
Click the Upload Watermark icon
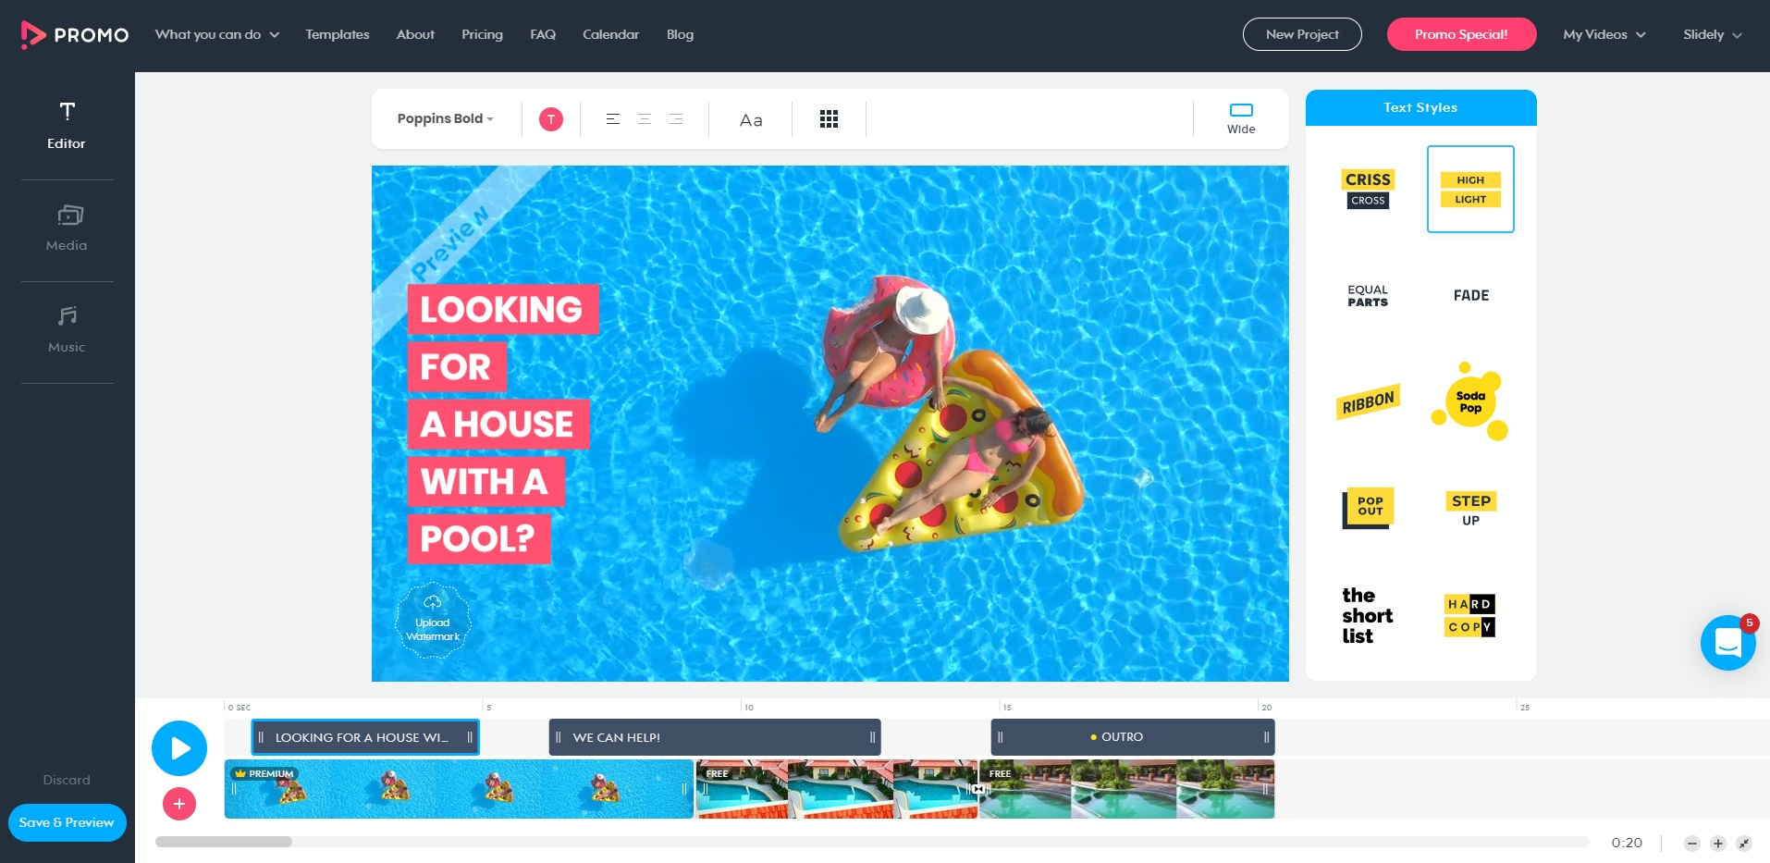coord(433,620)
